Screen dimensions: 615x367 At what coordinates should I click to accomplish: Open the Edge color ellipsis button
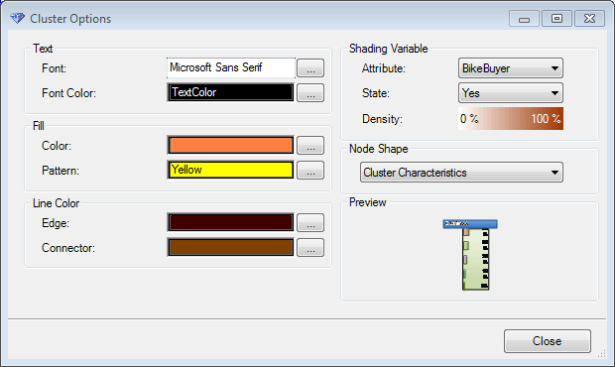(310, 223)
